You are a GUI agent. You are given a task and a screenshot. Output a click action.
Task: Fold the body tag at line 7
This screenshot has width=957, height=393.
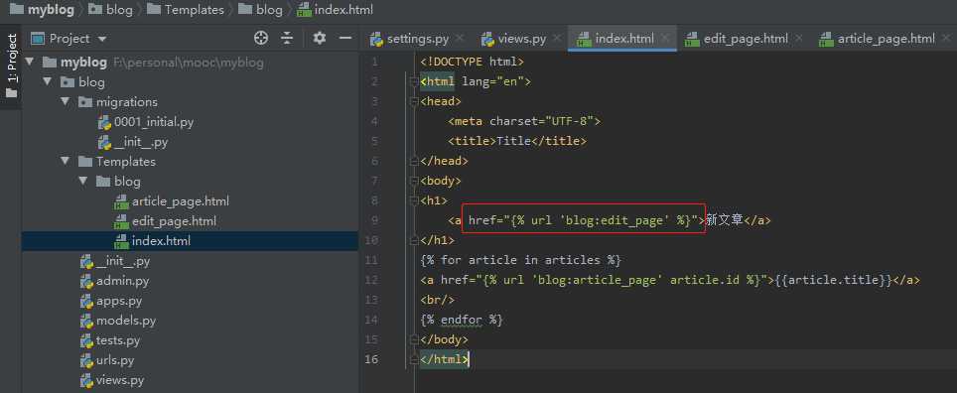tap(413, 181)
